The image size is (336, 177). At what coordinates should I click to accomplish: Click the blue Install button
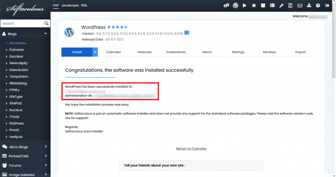pos(77,52)
